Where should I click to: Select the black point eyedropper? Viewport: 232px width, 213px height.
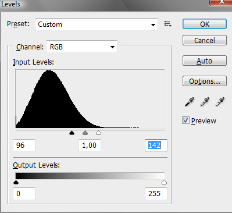(x=190, y=102)
